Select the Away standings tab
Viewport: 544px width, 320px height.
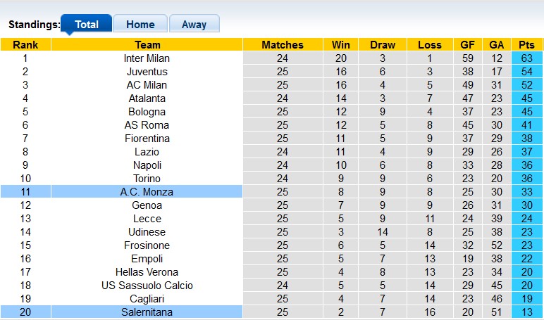pos(194,24)
